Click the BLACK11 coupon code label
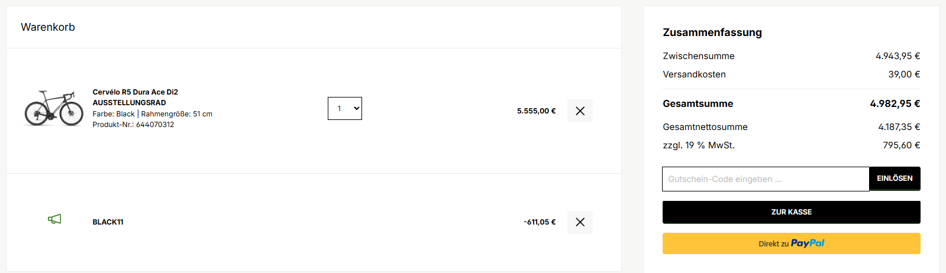The height and width of the screenshot is (273, 946). [x=108, y=222]
